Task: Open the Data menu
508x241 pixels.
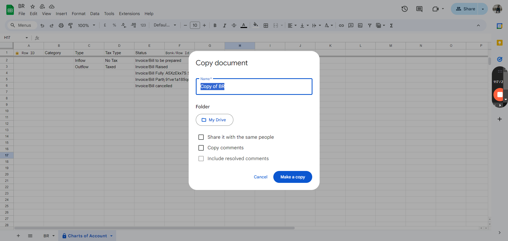Action: click(x=95, y=14)
